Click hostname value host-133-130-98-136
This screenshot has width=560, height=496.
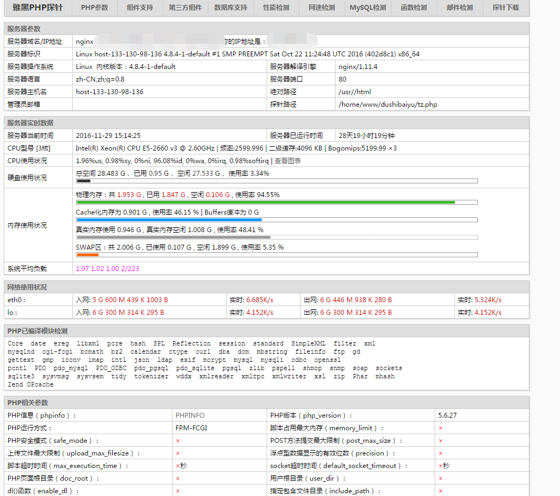(109, 92)
